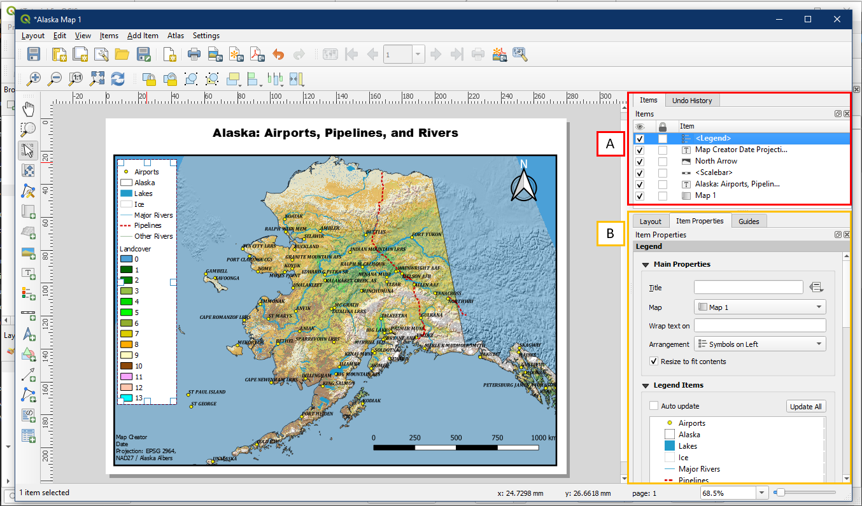Select the Pan Layout hand tool
862x506 pixels.
pyautogui.click(x=28, y=109)
